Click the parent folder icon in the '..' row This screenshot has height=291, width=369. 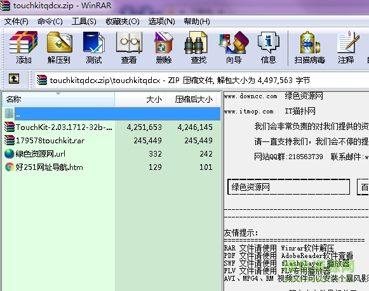click(x=9, y=113)
